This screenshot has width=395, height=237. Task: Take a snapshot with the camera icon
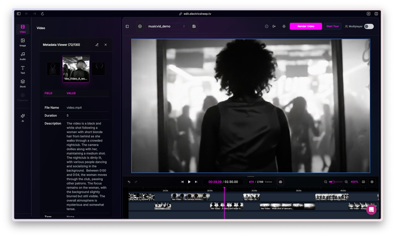click(280, 182)
